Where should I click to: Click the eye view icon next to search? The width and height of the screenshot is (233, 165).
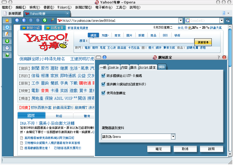pos(228,20)
